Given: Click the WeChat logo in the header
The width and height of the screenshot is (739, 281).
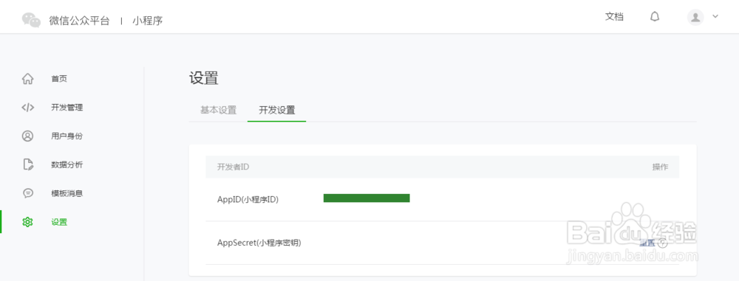Looking at the screenshot, I should pyautogui.click(x=32, y=20).
